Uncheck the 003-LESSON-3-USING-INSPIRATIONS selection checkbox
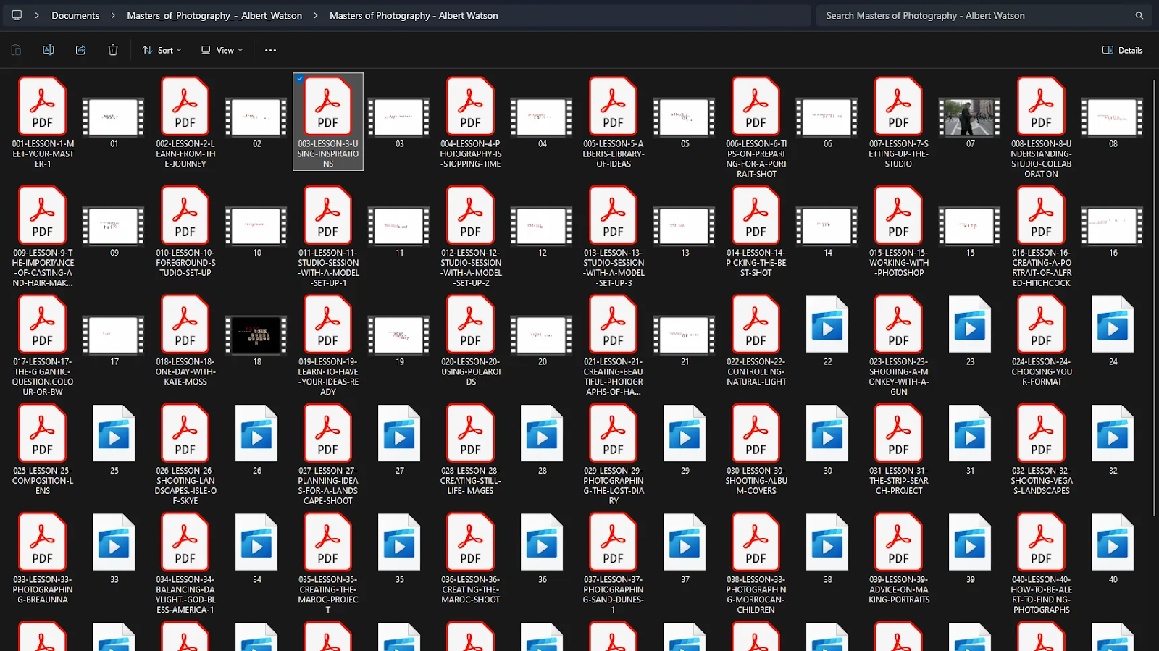 coord(300,79)
